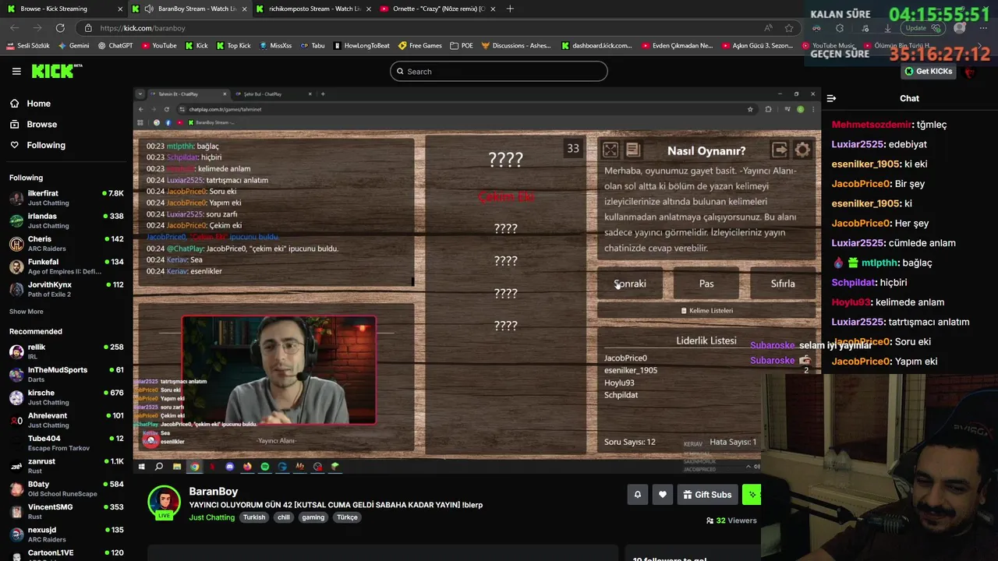Click username Mehmetsozdemir in chat

(x=872, y=125)
